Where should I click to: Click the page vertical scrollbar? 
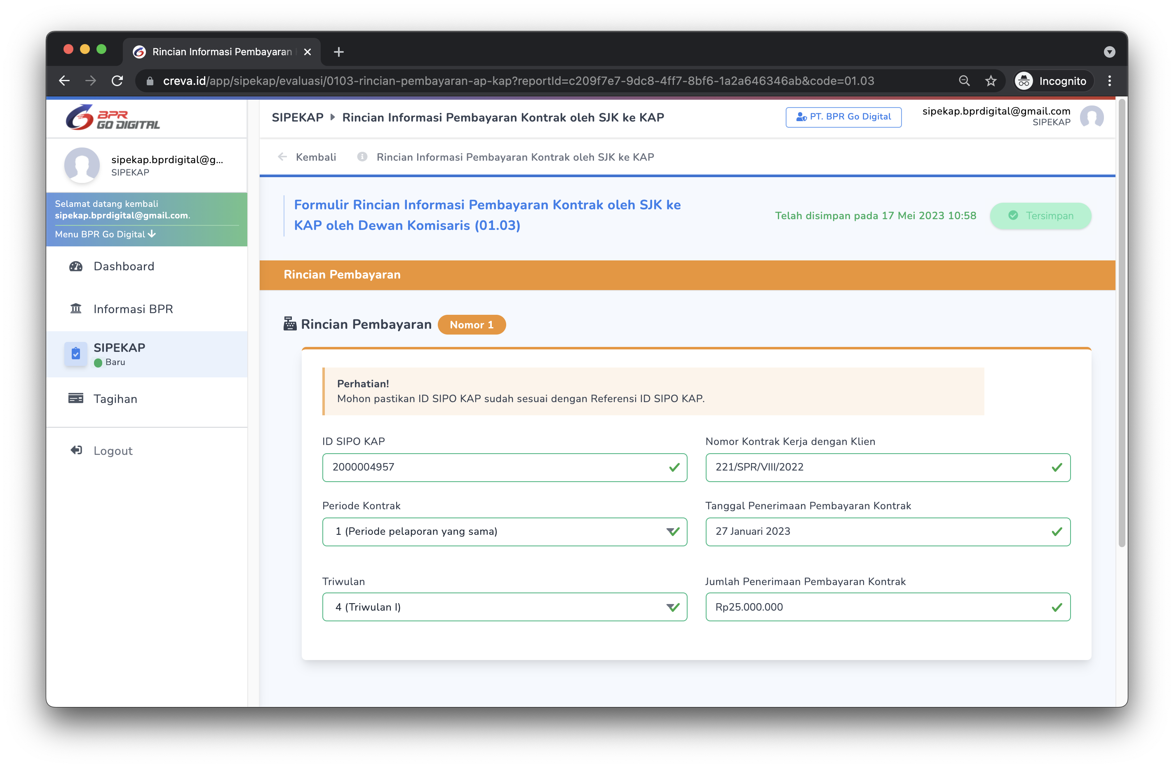coord(1121,323)
